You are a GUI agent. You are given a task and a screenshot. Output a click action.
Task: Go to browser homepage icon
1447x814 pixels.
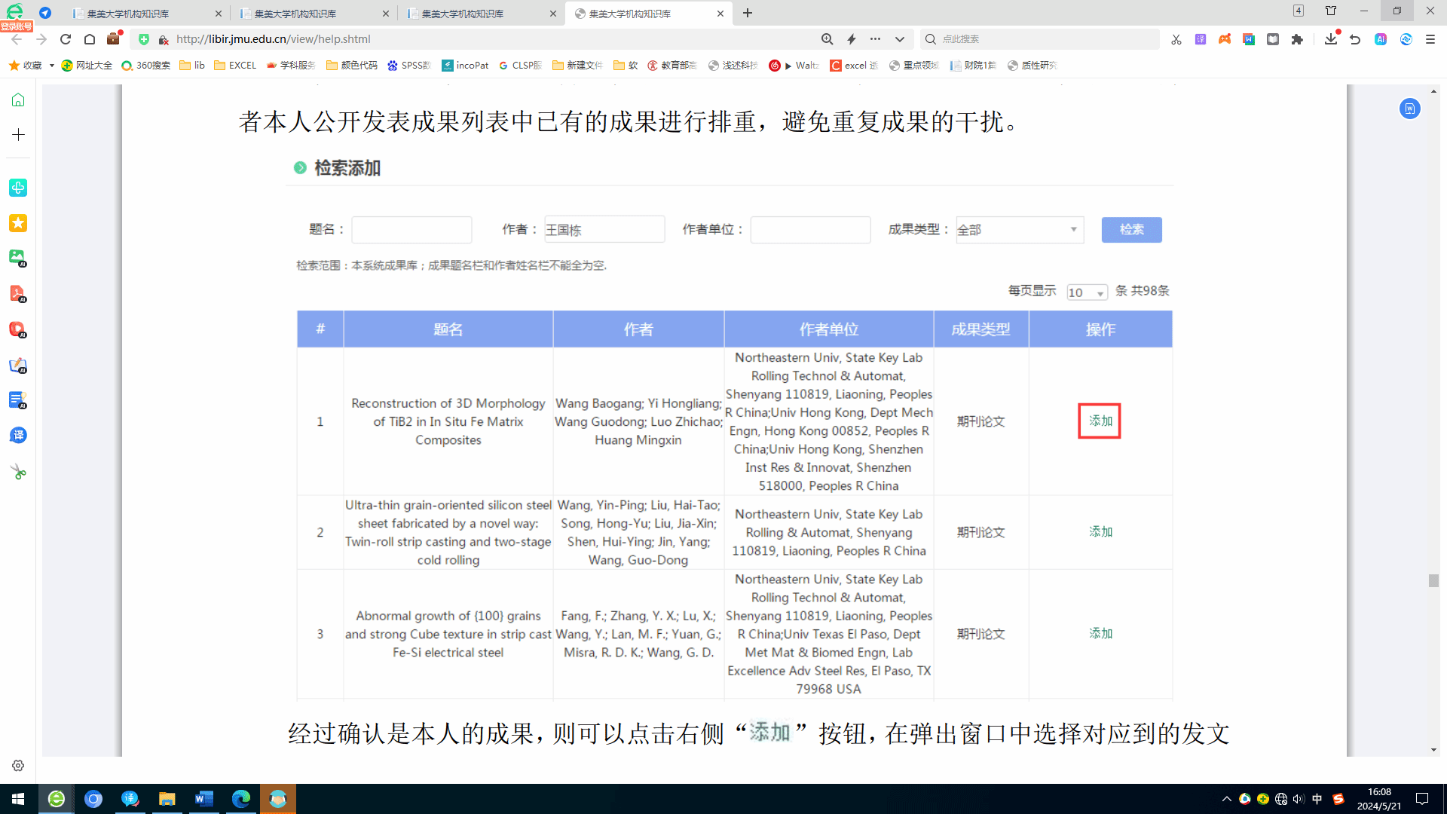[90, 39]
